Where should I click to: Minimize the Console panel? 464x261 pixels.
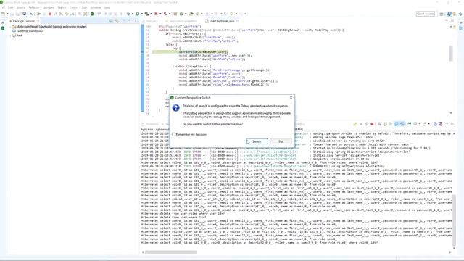tap(447, 124)
